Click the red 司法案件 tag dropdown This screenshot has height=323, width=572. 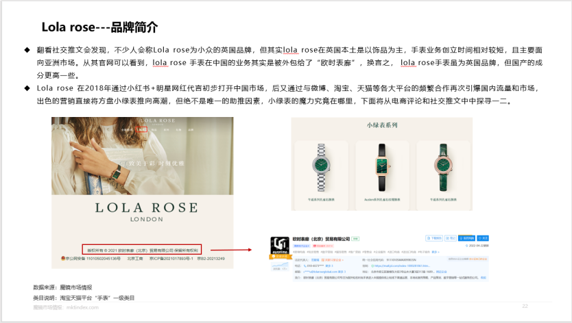pos(323,246)
